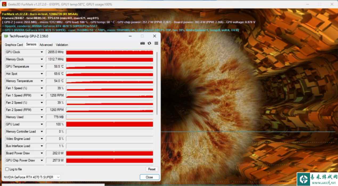Expand the Board Power Draw dropdown
This screenshot has height=186, width=338.
pos(42,153)
